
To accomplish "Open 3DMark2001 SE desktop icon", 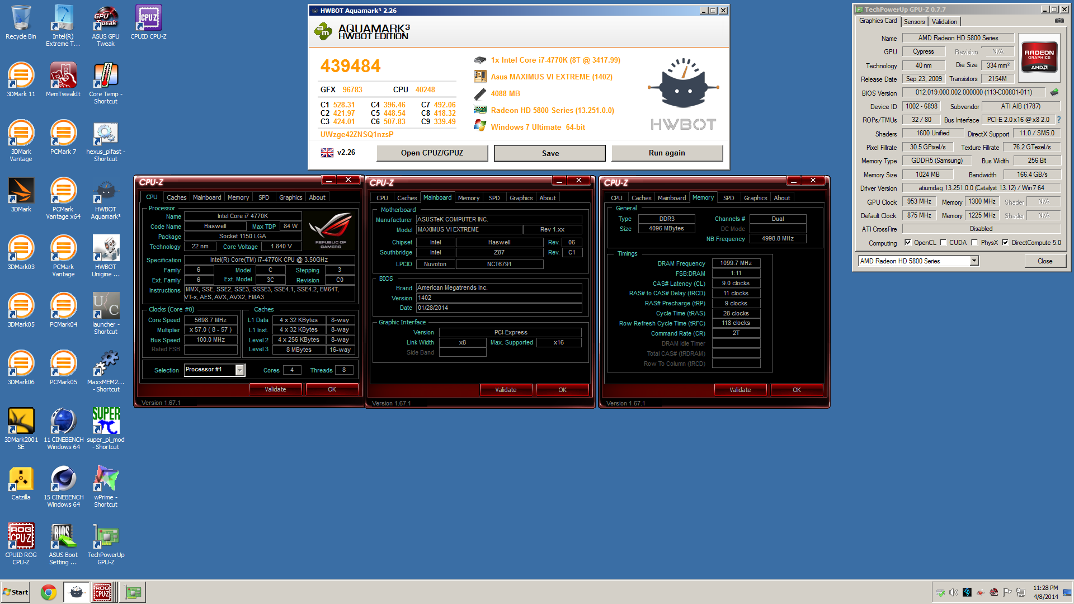I will (21, 429).
